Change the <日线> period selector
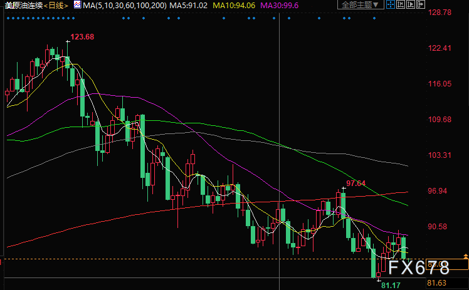This screenshot has height=290, width=469. click(56, 6)
